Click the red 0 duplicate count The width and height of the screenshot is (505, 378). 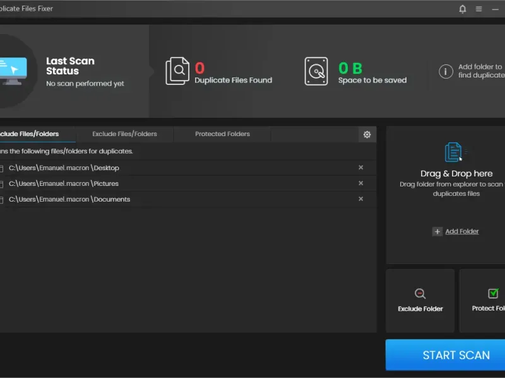tap(199, 68)
